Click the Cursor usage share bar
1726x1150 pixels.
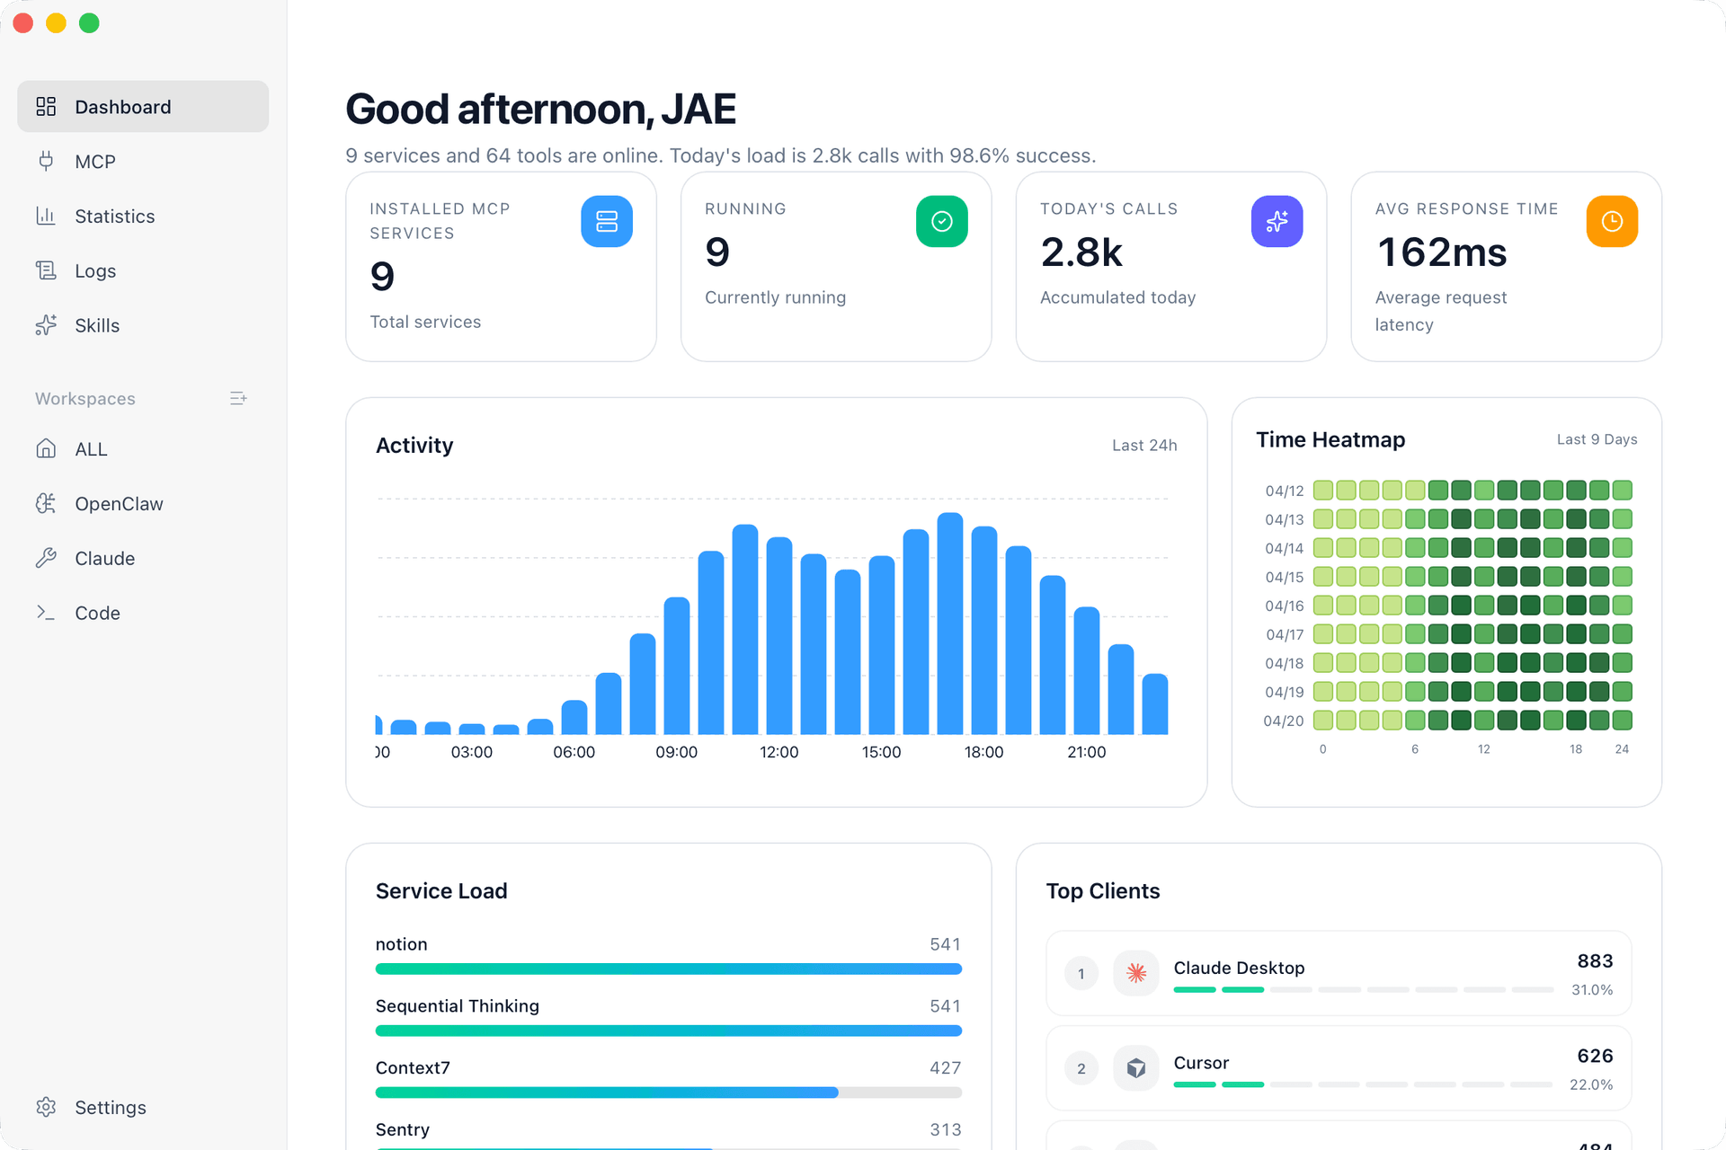click(1364, 1085)
